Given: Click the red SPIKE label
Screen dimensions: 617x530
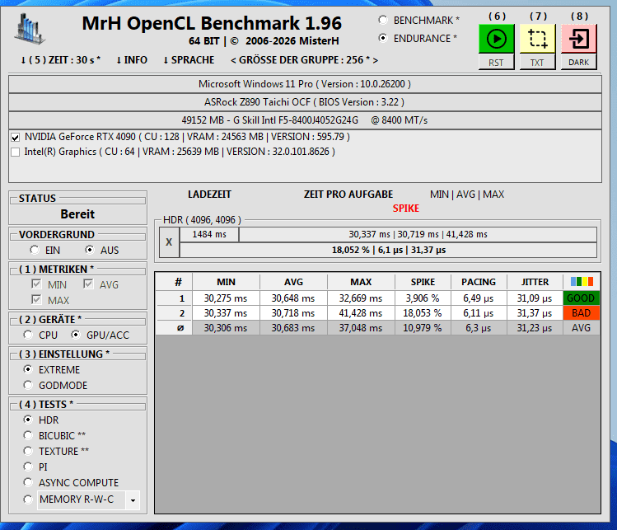Looking at the screenshot, I should click(405, 209).
